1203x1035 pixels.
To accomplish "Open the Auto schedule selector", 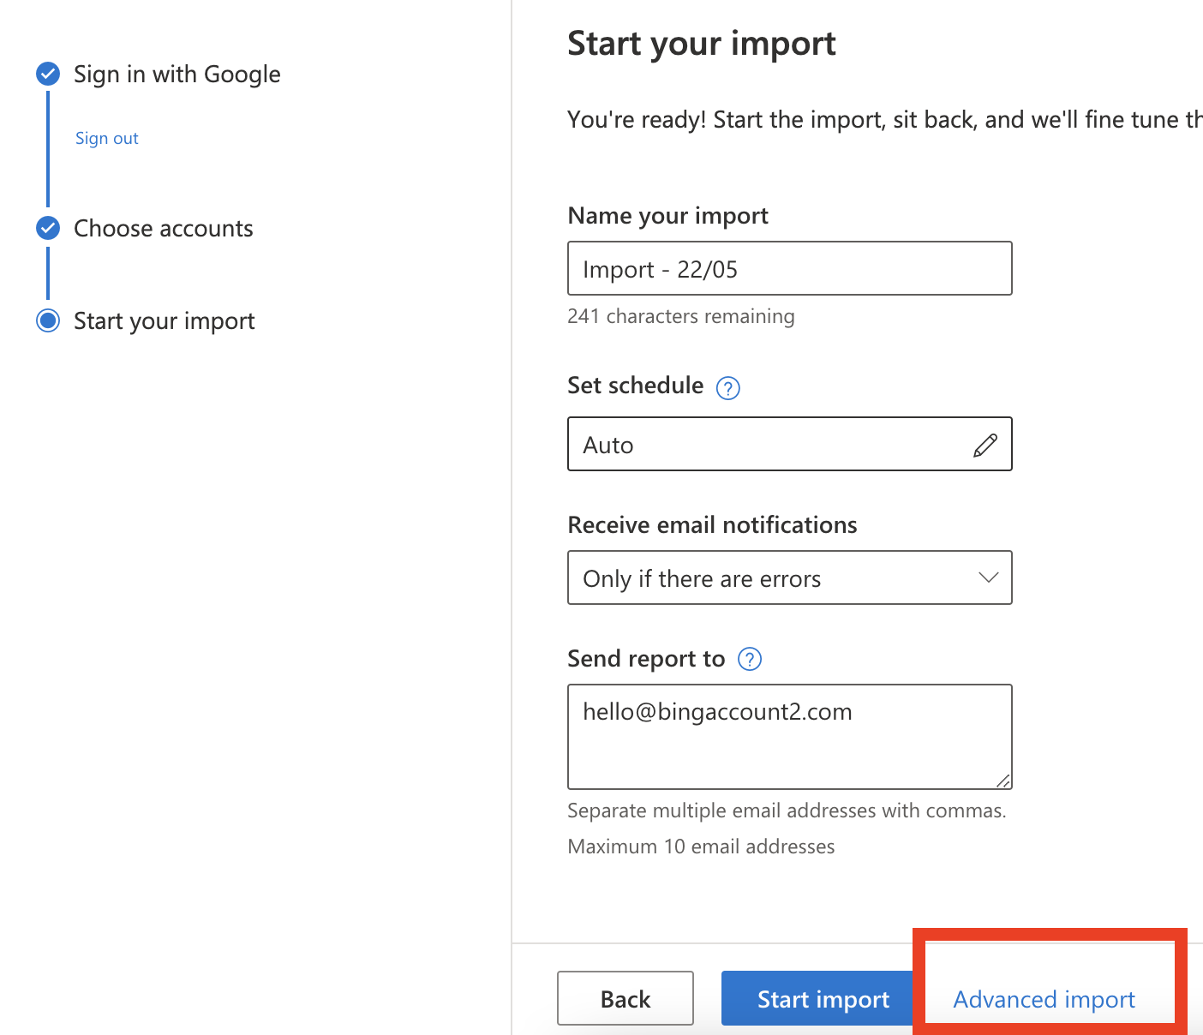I will [x=771, y=444].
